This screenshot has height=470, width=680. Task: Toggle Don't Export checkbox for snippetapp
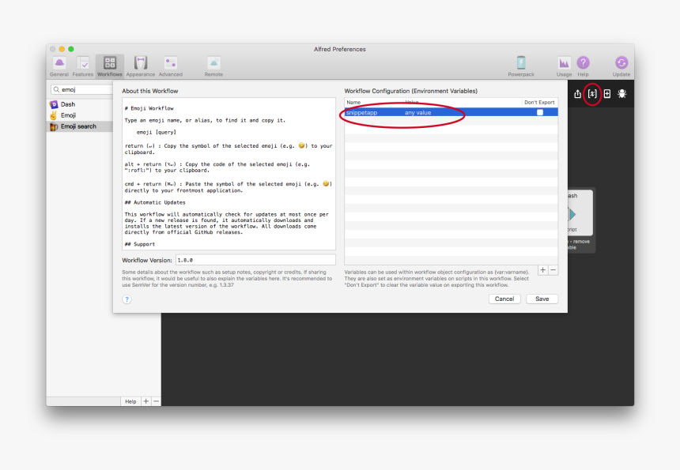[x=540, y=113]
